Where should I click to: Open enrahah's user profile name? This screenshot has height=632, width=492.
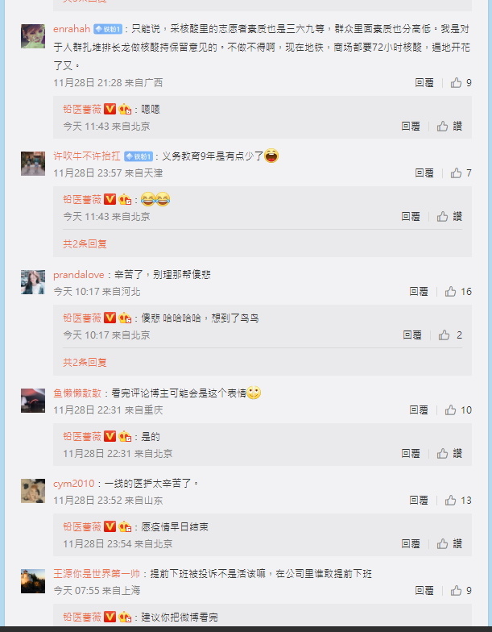(x=72, y=29)
